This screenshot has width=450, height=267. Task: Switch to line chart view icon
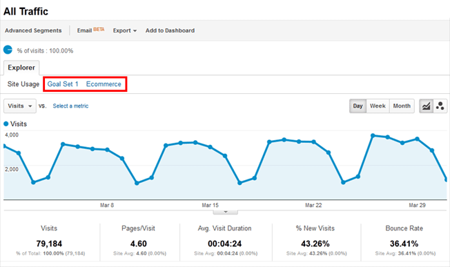426,106
